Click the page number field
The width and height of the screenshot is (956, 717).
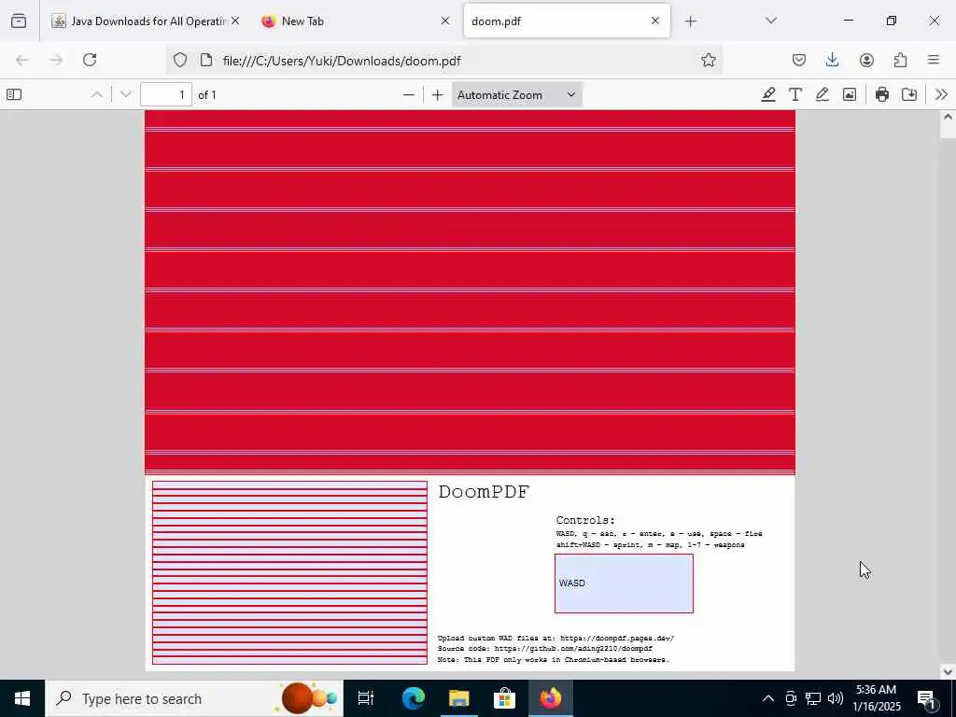tap(166, 94)
